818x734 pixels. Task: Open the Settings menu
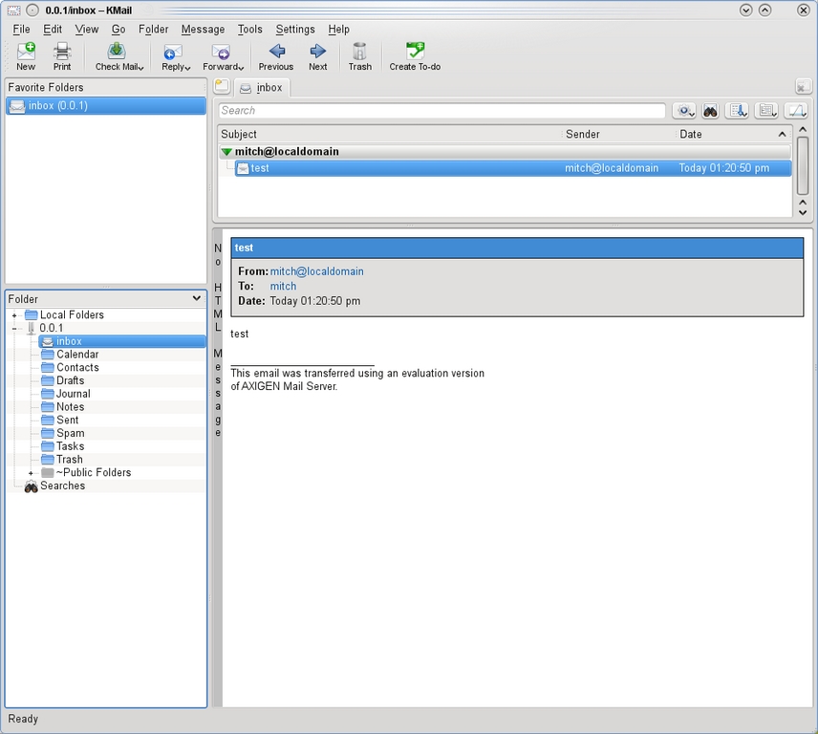click(295, 30)
